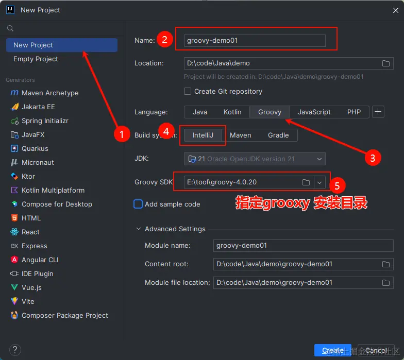Select New Project in sidebar
Screen dimensions: 404x360
pyautogui.click(x=62, y=45)
